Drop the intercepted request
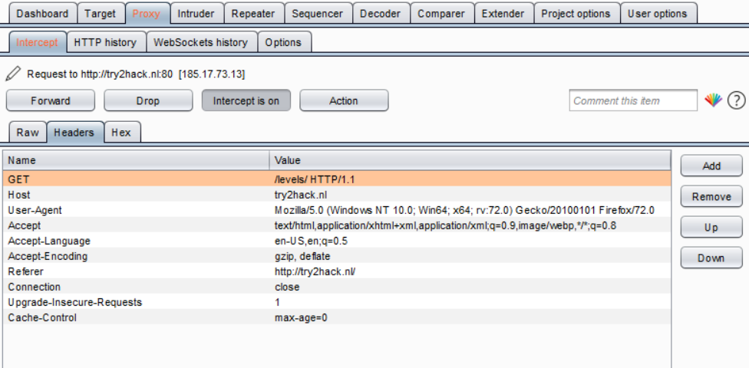The height and width of the screenshot is (368, 749). tap(148, 100)
